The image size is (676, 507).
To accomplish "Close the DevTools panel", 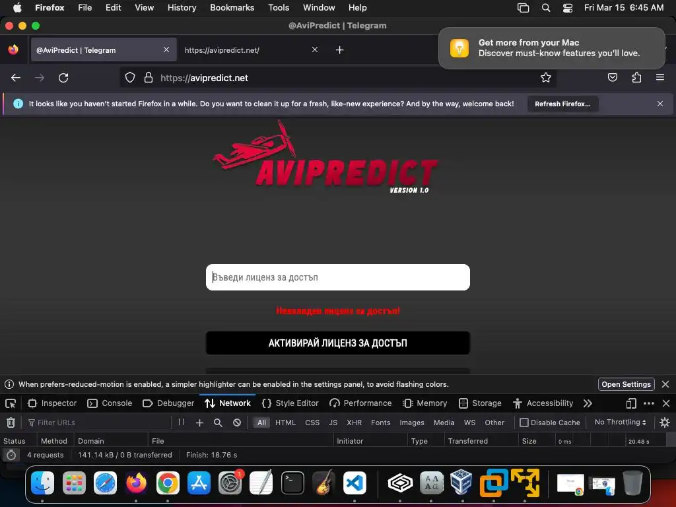I will pos(666,403).
